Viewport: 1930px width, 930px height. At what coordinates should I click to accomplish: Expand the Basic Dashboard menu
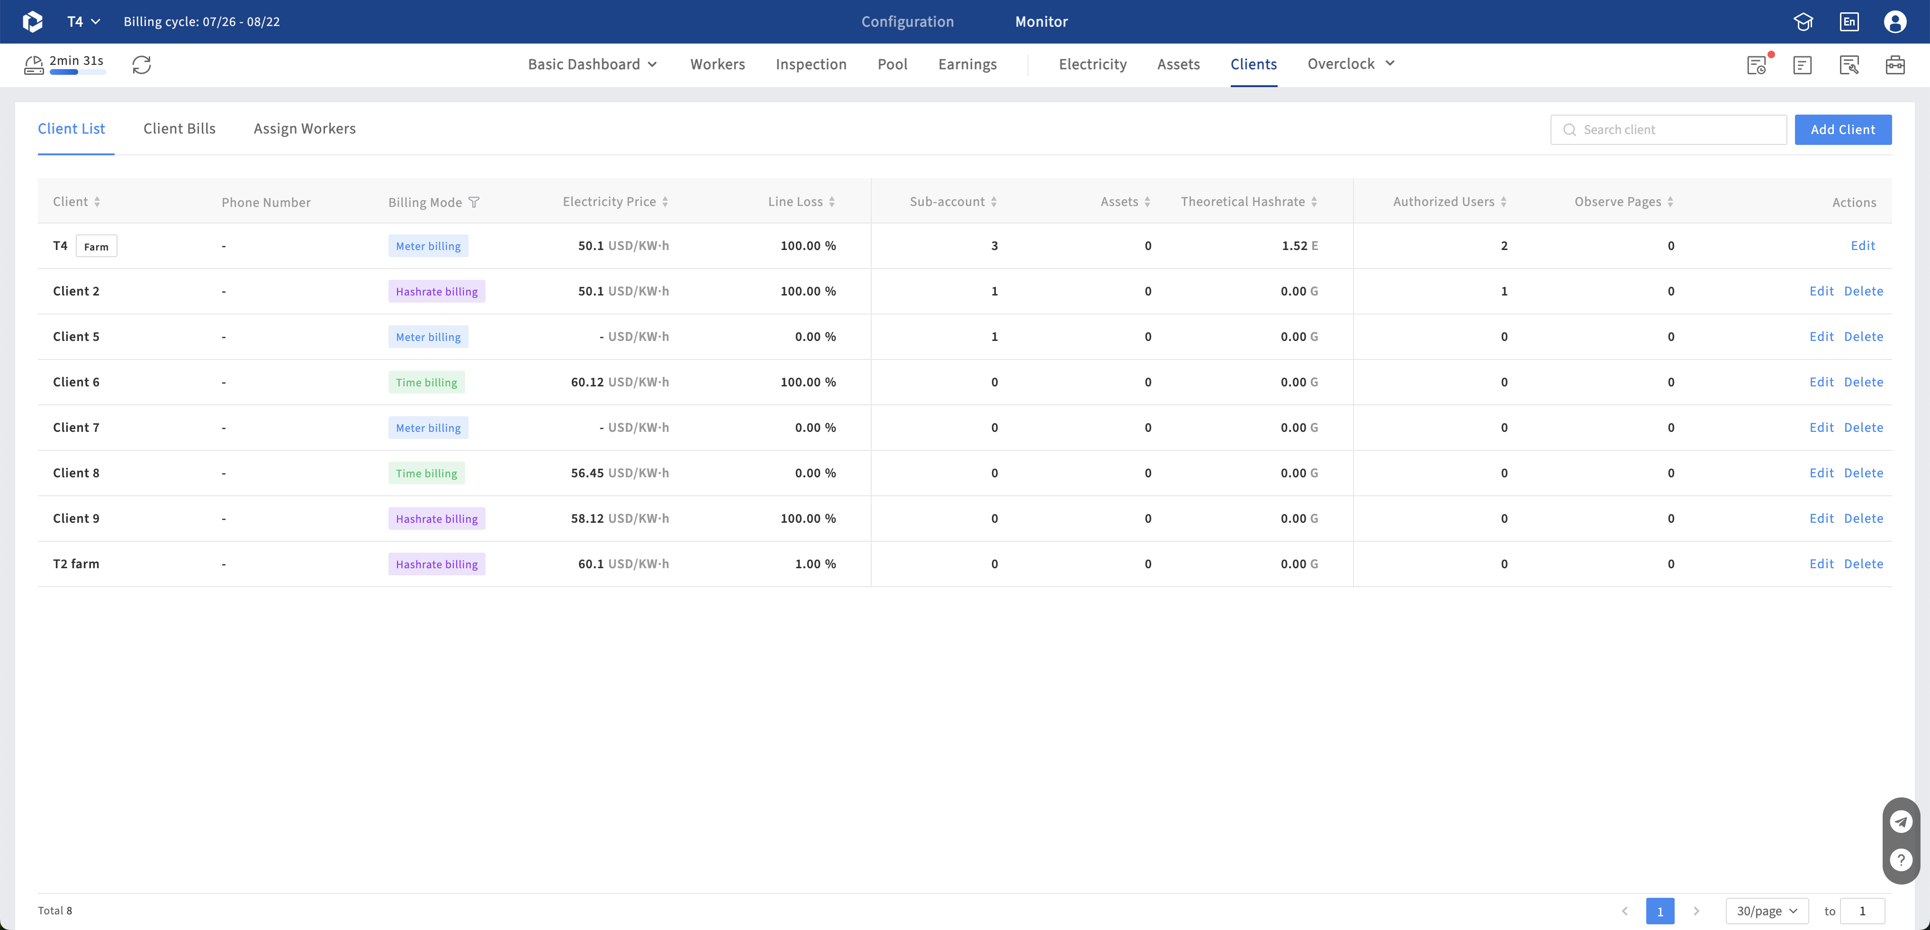tap(593, 64)
